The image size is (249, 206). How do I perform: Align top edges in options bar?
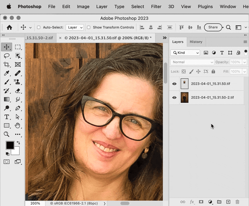(181, 28)
